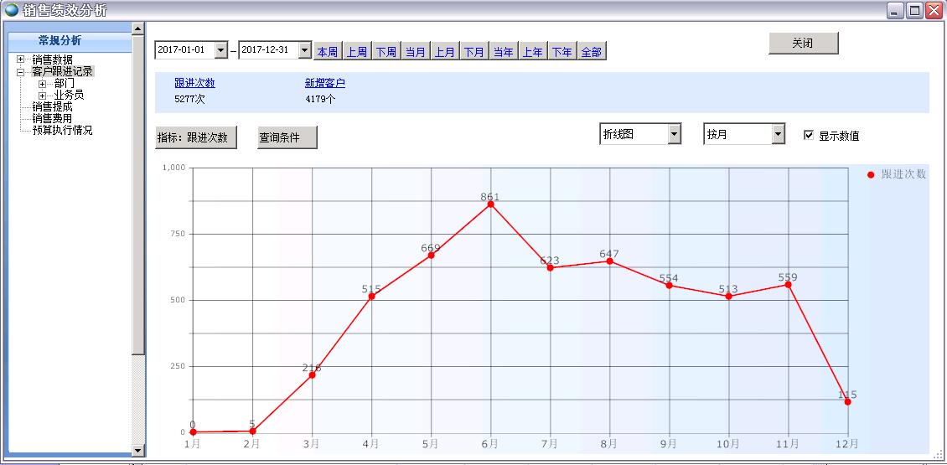Open the start date 2017-01-01 dropdown

221,50
